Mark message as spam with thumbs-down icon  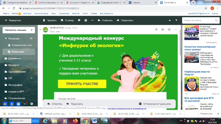point(79,20)
